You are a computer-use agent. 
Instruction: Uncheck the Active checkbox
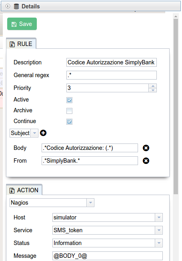point(69,100)
